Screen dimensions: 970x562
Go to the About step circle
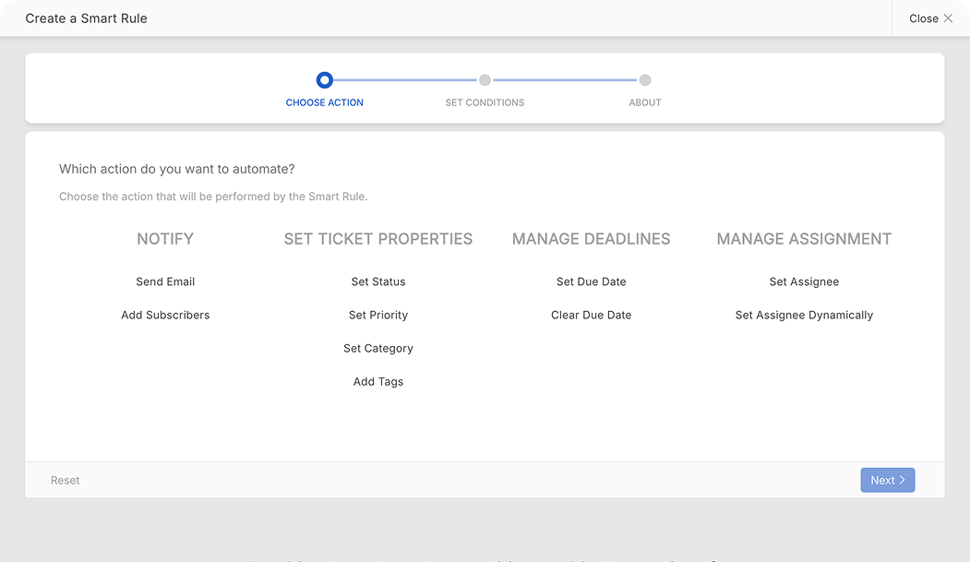[x=645, y=80]
